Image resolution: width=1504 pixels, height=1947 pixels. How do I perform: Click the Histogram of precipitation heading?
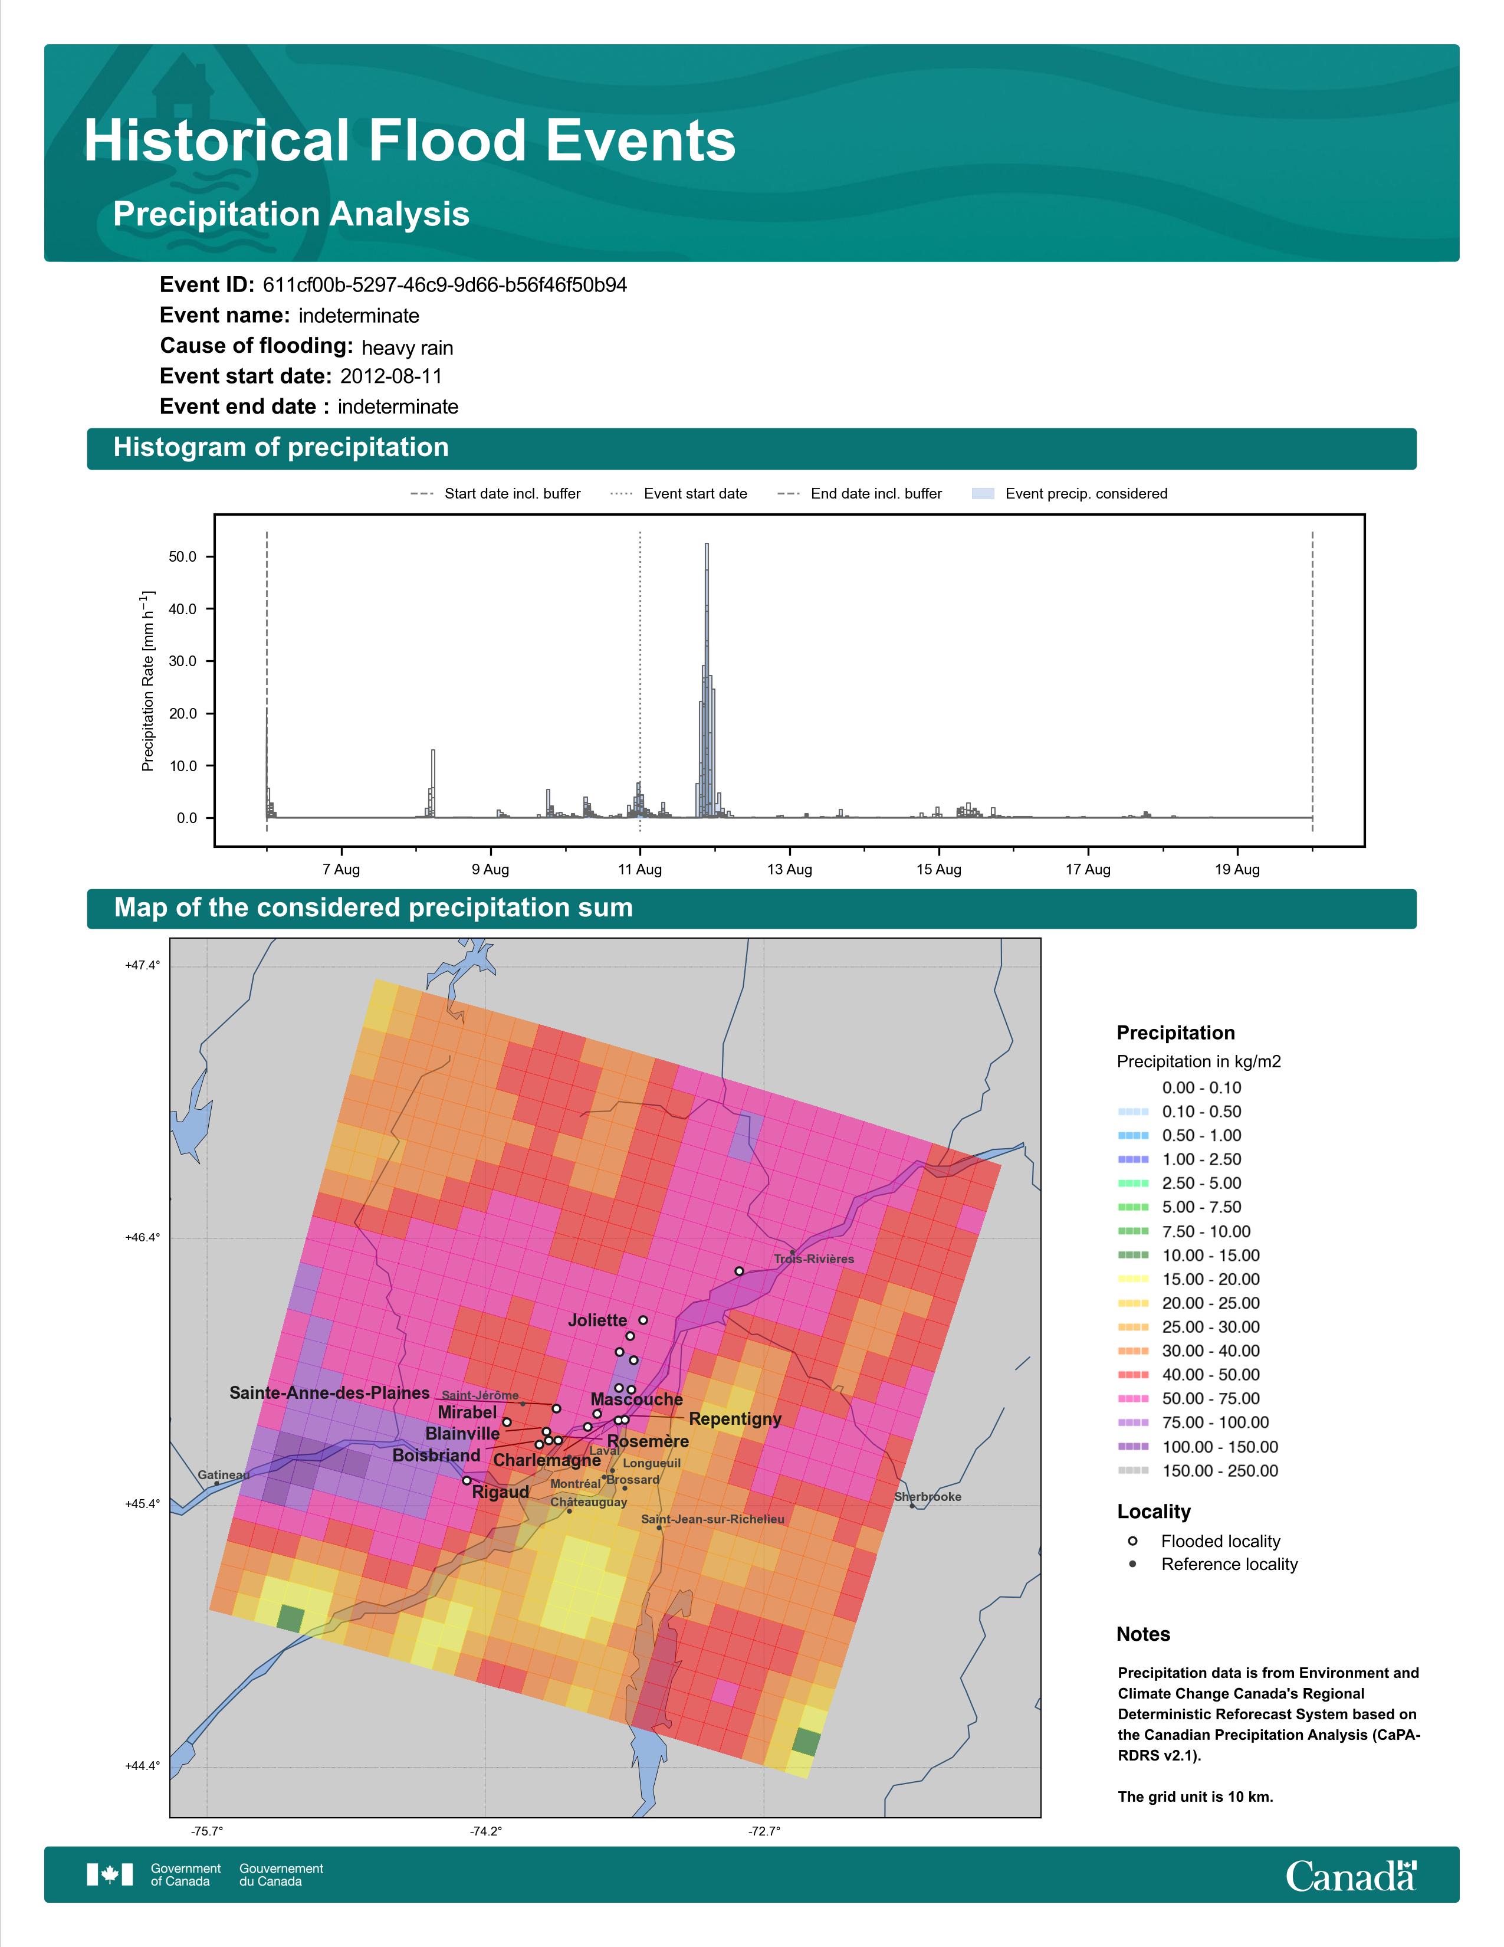[281, 448]
